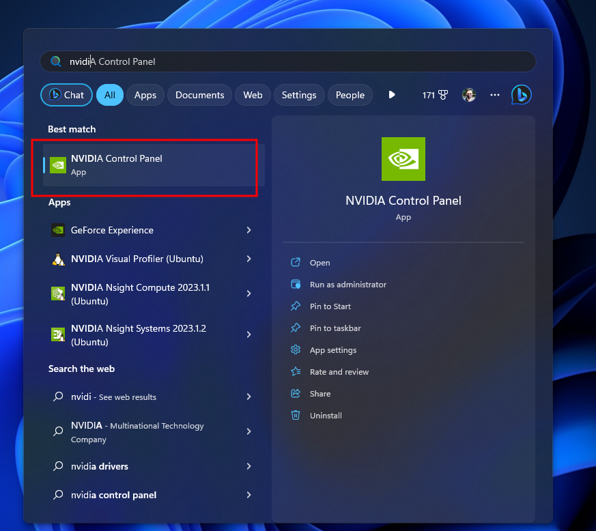Choose Share action

point(320,394)
